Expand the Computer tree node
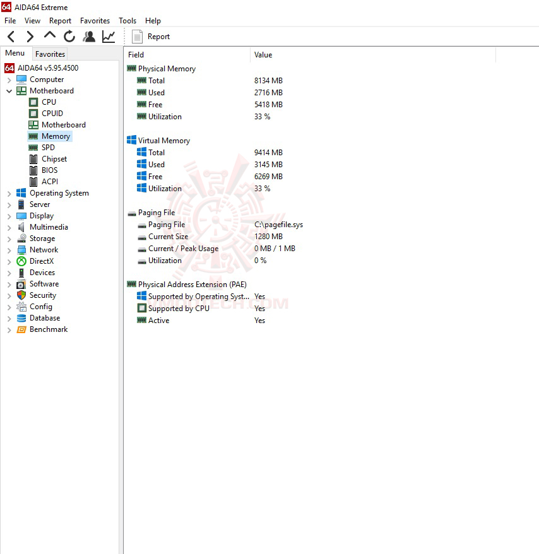The height and width of the screenshot is (554, 539). tap(9, 80)
